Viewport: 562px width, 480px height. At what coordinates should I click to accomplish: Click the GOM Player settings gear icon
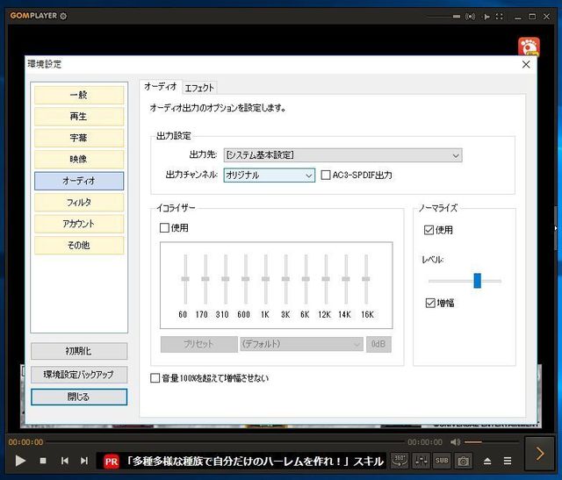(x=63, y=16)
